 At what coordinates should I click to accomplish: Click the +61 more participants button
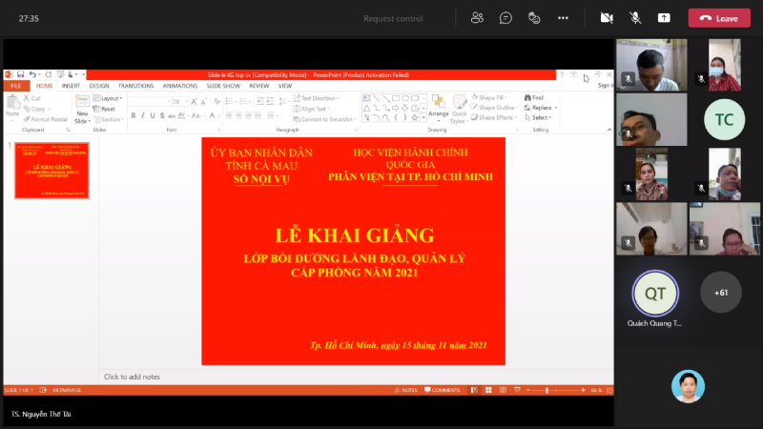point(720,293)
